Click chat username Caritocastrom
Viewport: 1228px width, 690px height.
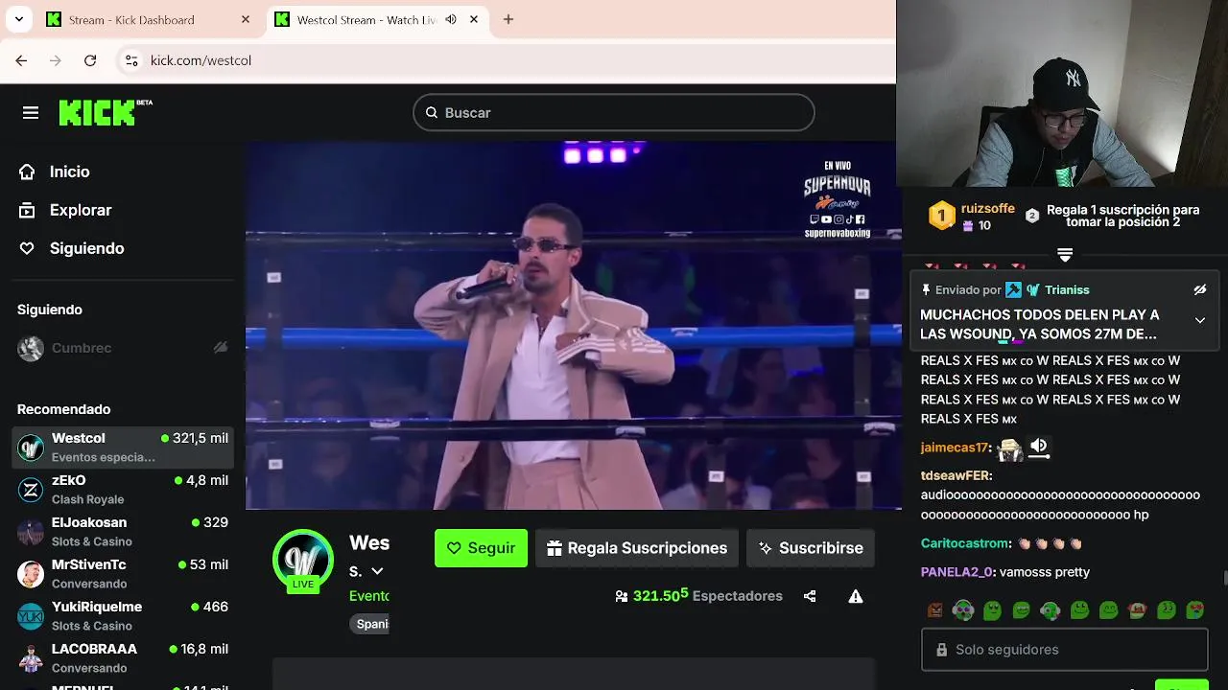(965, 543)
